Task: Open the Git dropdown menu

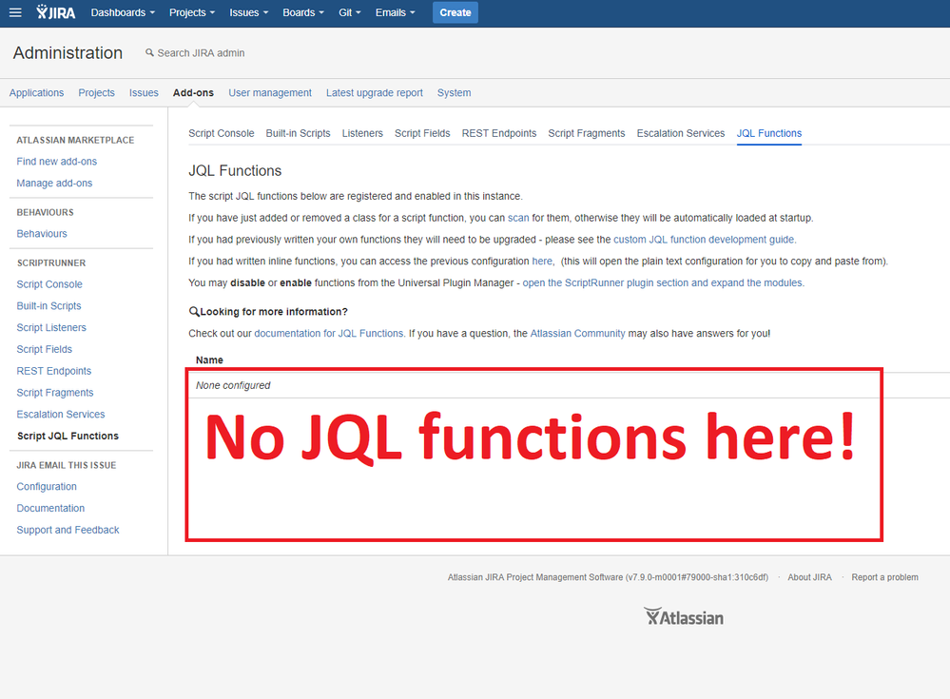Action: [350, 12]
